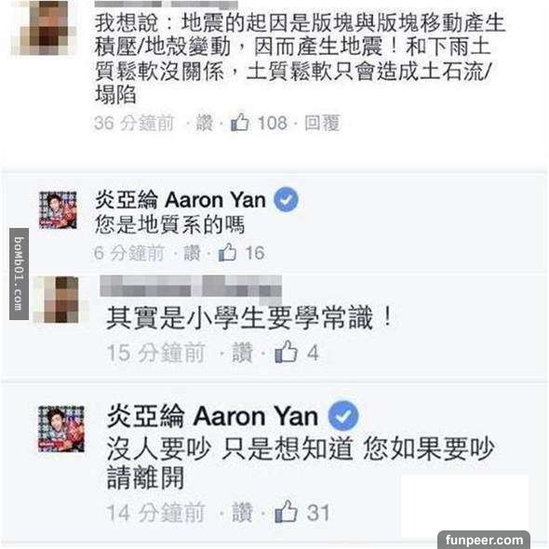The width and height of the screenshot is (549, 549).
Task: Click verified badge on first Aaron Yan reply
Action: [286, 199]
